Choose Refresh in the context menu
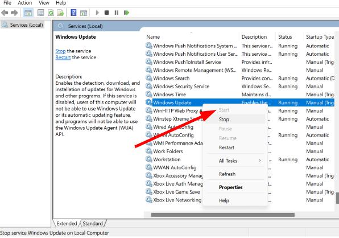Image resolution: width=339 pixels, height=238 pixels. [x=235, y=174]
